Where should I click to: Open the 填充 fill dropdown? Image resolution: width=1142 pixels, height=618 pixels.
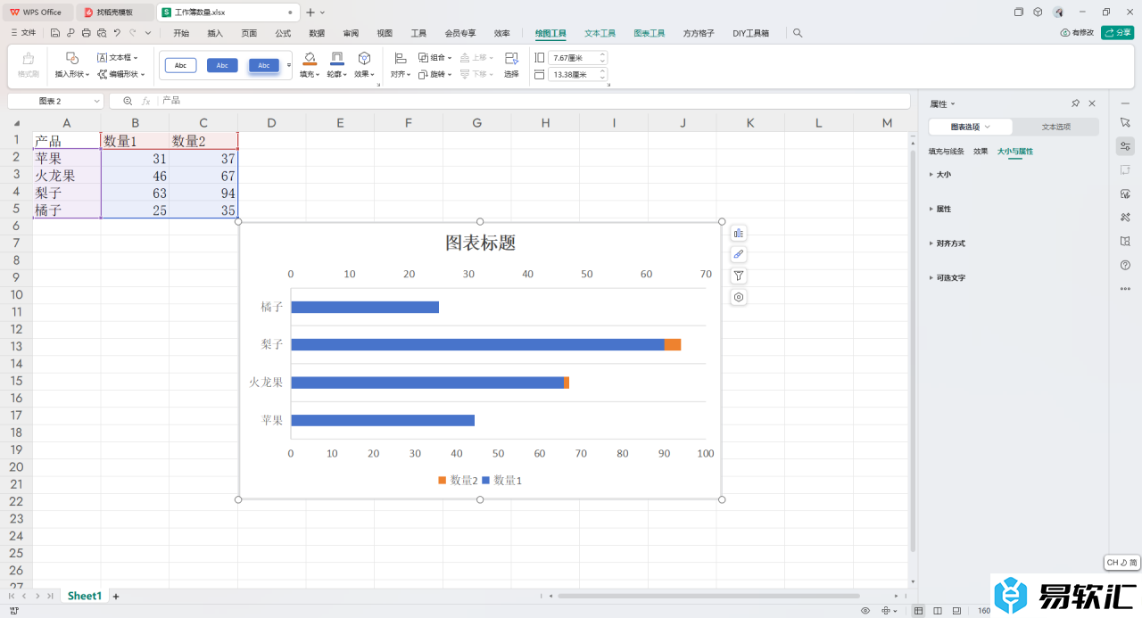coord(310,74)
